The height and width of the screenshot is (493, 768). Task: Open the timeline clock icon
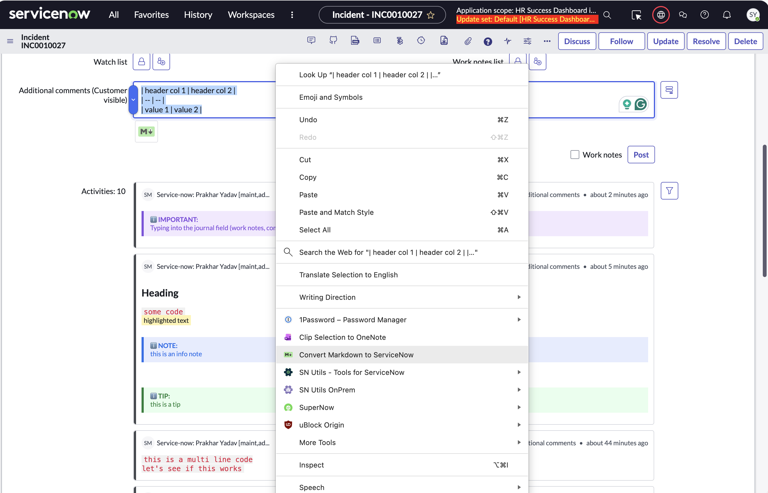(x=421, y=40)
